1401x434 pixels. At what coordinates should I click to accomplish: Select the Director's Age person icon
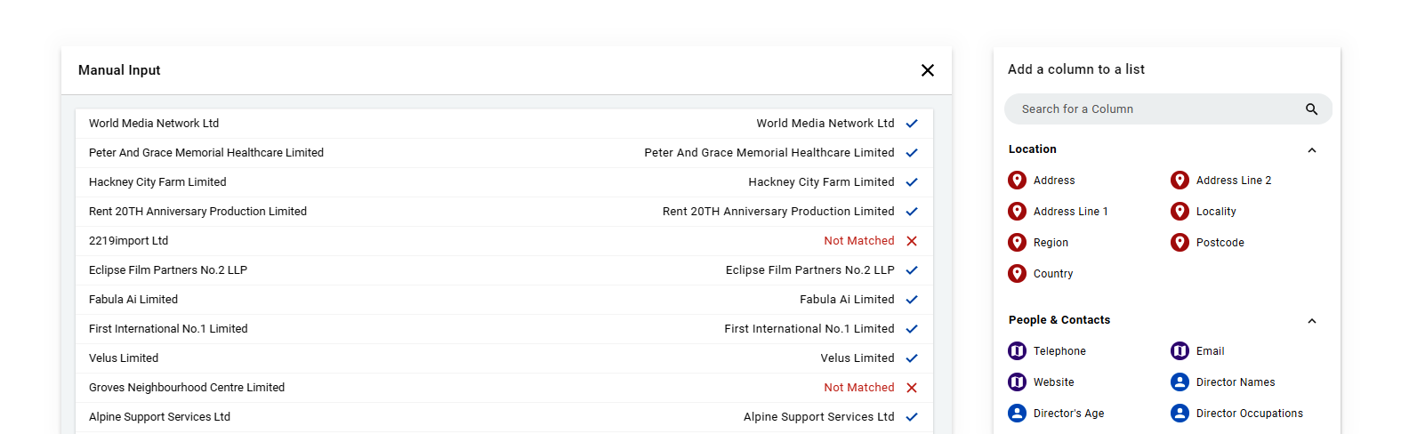(1017, 414)
